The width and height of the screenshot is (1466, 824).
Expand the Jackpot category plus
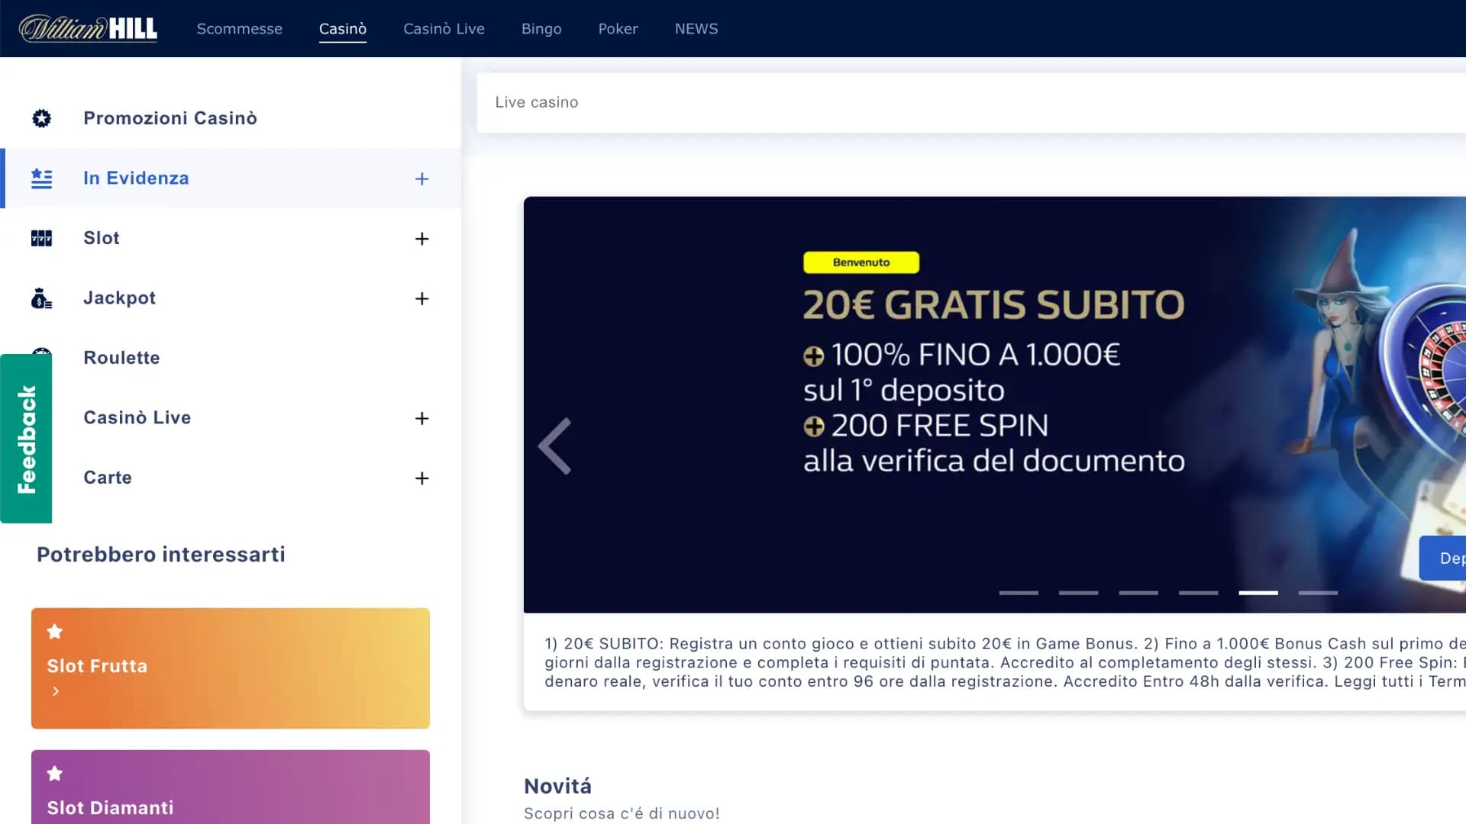[421, 298]
